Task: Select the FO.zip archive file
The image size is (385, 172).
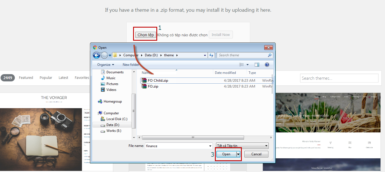Action: point(153,86)
